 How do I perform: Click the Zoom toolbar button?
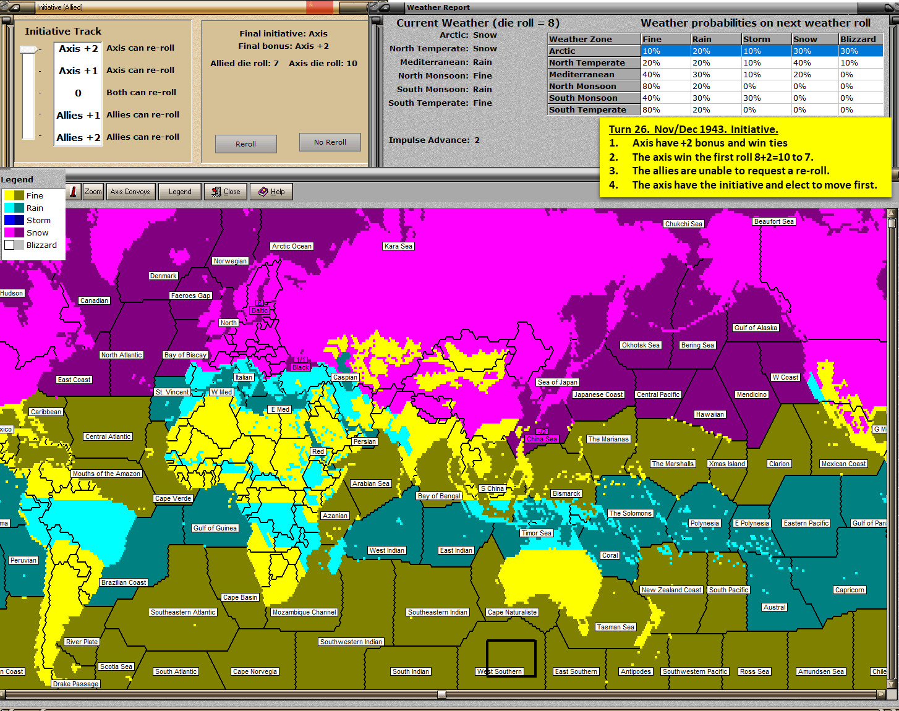[x=93, y=192]
